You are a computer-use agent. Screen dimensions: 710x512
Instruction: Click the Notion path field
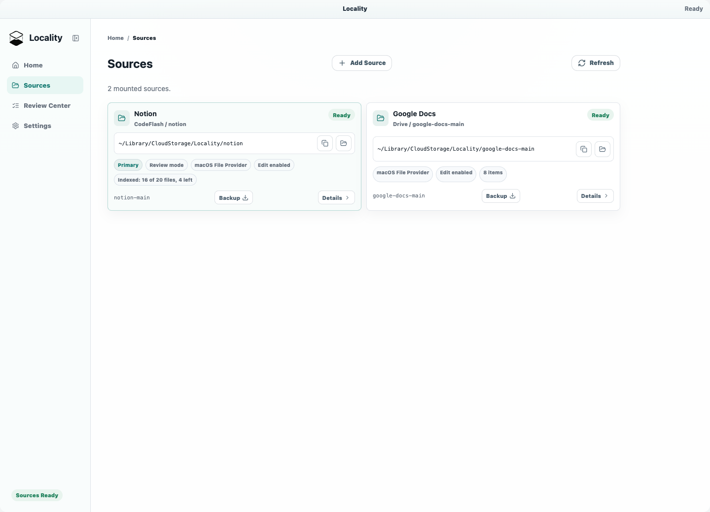[x=234, y=143]
